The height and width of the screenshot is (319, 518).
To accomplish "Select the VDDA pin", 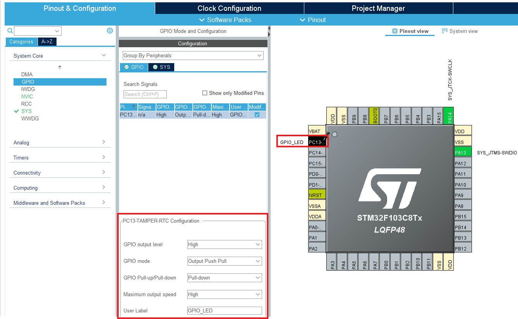I will (317, 216).
